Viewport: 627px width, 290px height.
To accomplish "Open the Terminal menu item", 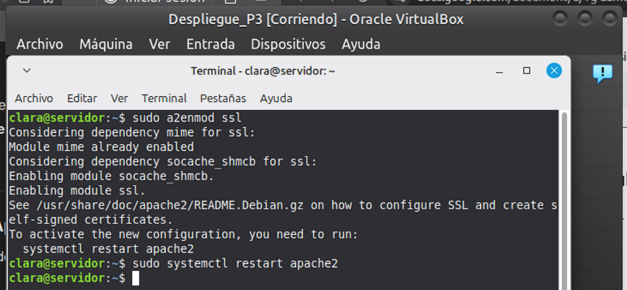I will click(x=164, y=98).
